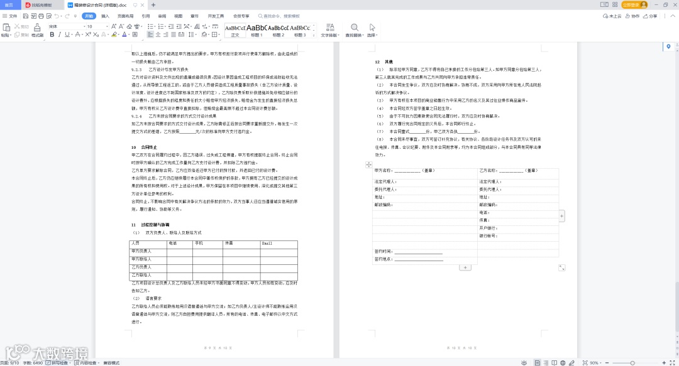
Task: Toggle the spell check (拼写检查) checkbox
Action: coord(48,362)
